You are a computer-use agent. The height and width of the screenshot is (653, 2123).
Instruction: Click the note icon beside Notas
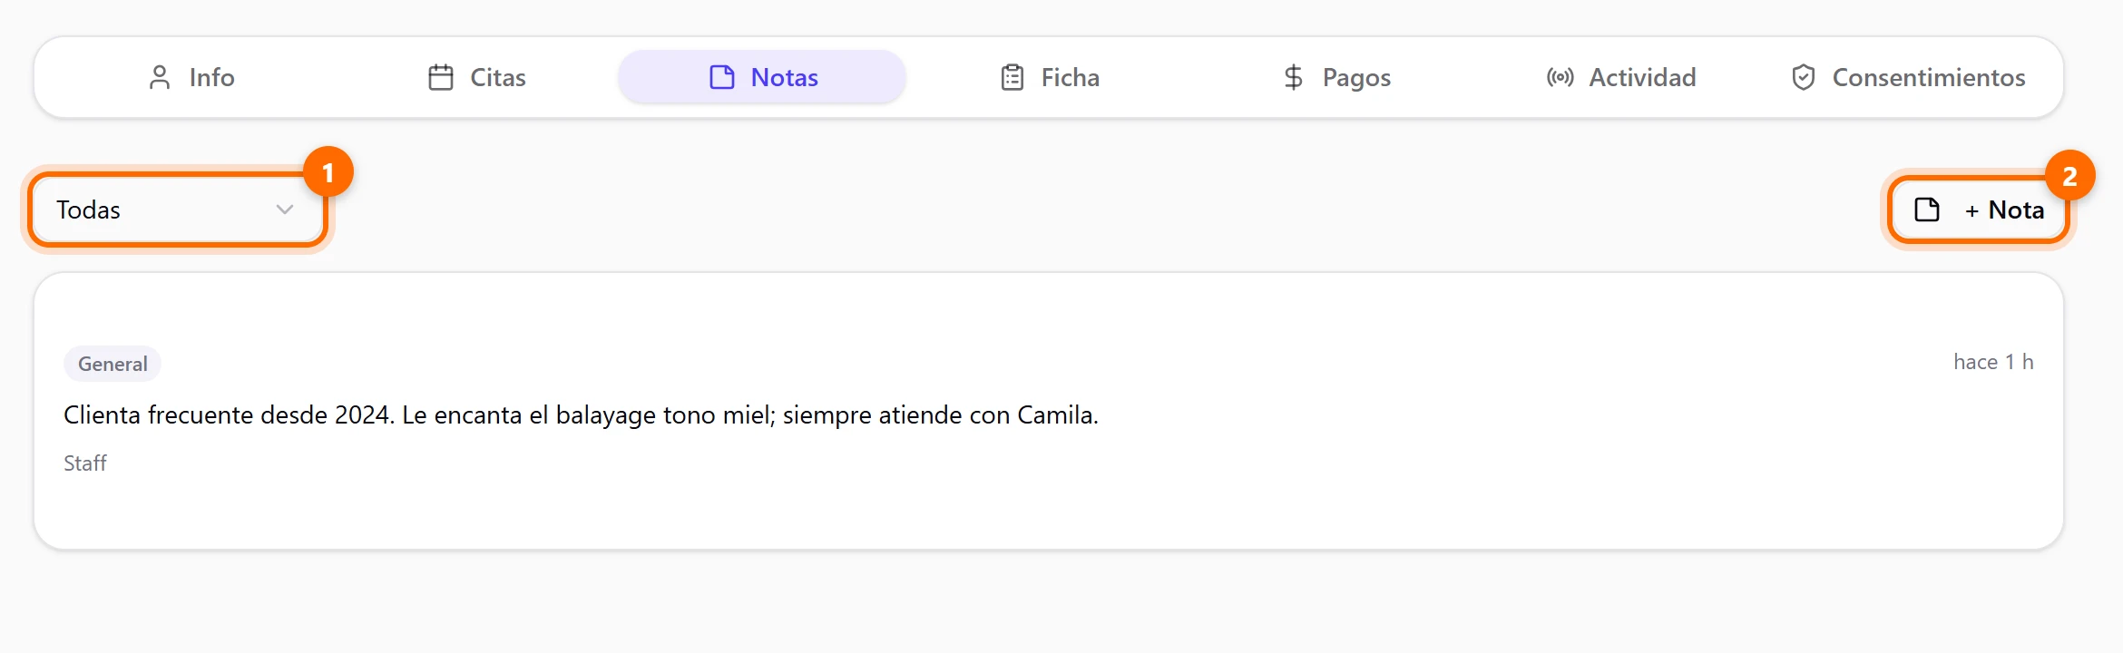coord(722,77)
